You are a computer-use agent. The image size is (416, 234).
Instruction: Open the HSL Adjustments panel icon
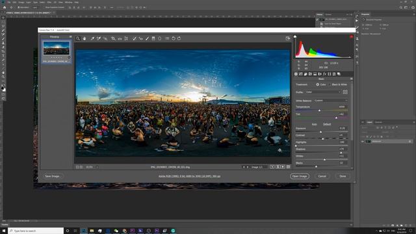tap(311, 74)
